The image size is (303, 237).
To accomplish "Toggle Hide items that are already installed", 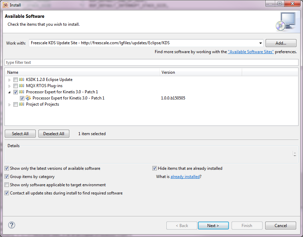I will tap(154, 168).
